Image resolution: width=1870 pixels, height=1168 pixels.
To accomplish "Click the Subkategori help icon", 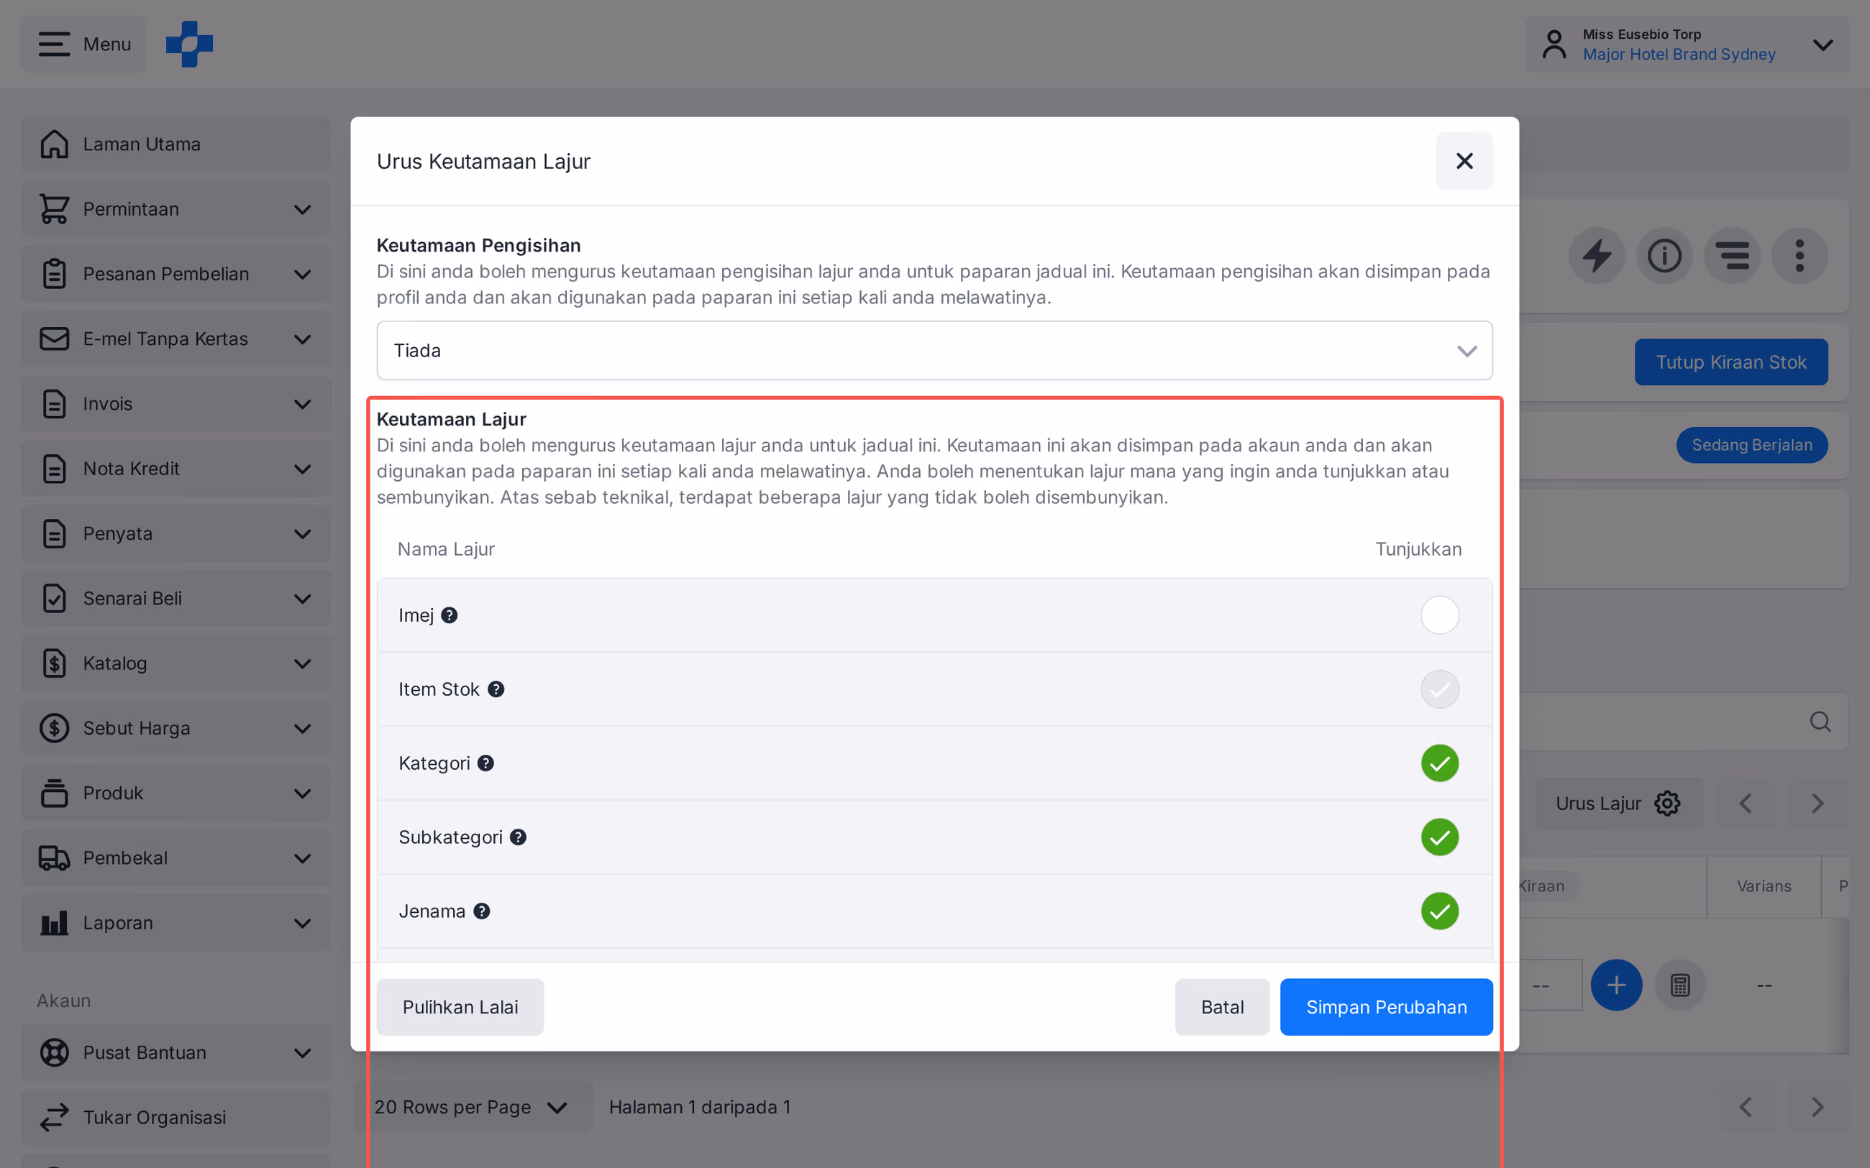I will pos(518,837).
